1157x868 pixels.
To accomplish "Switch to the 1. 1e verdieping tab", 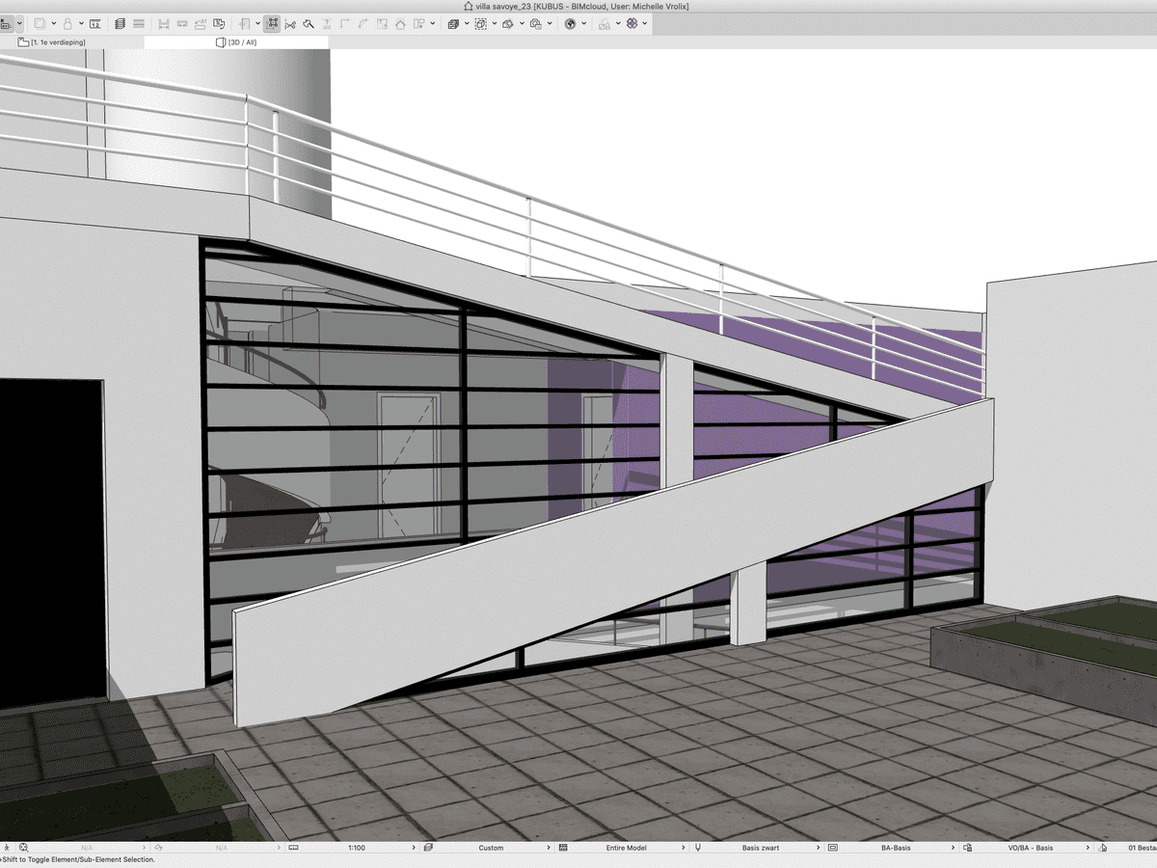I will (x=58, y=42).
